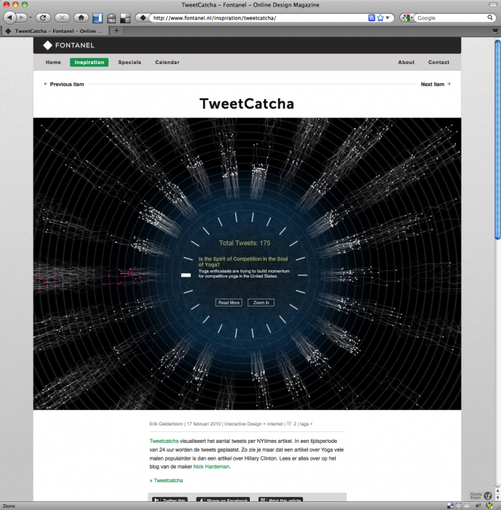This screenshot has height=510, width=501.
Task: Click the vertical scrollbar thumb
Action: [x=497, y=140]
